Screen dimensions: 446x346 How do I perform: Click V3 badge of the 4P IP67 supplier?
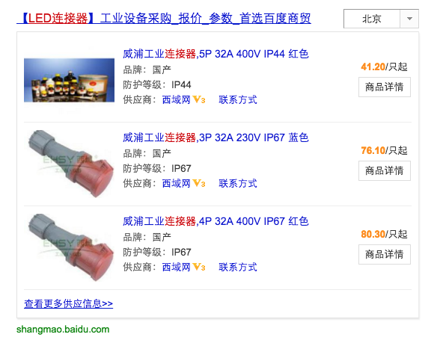(x=199, y=267)
